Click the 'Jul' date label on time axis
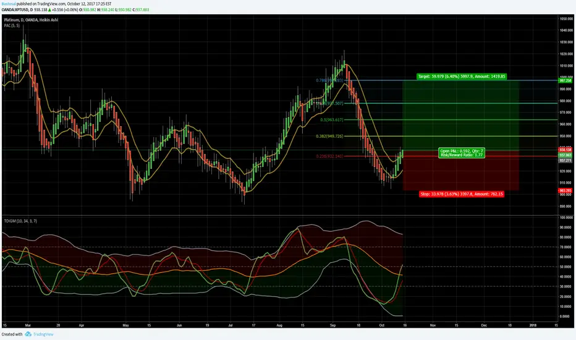 coord(231,325)
